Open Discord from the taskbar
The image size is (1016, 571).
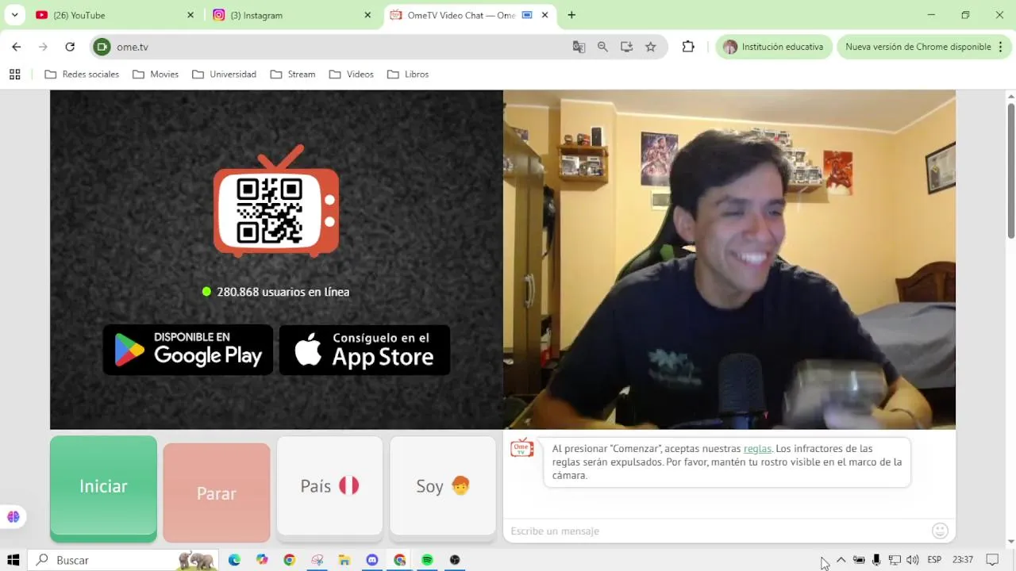click(x=372, y=560)
